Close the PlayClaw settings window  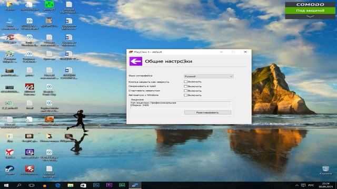(x=245, y=52)
